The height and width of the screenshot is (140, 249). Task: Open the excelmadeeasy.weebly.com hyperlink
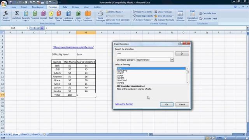(73, 47)
